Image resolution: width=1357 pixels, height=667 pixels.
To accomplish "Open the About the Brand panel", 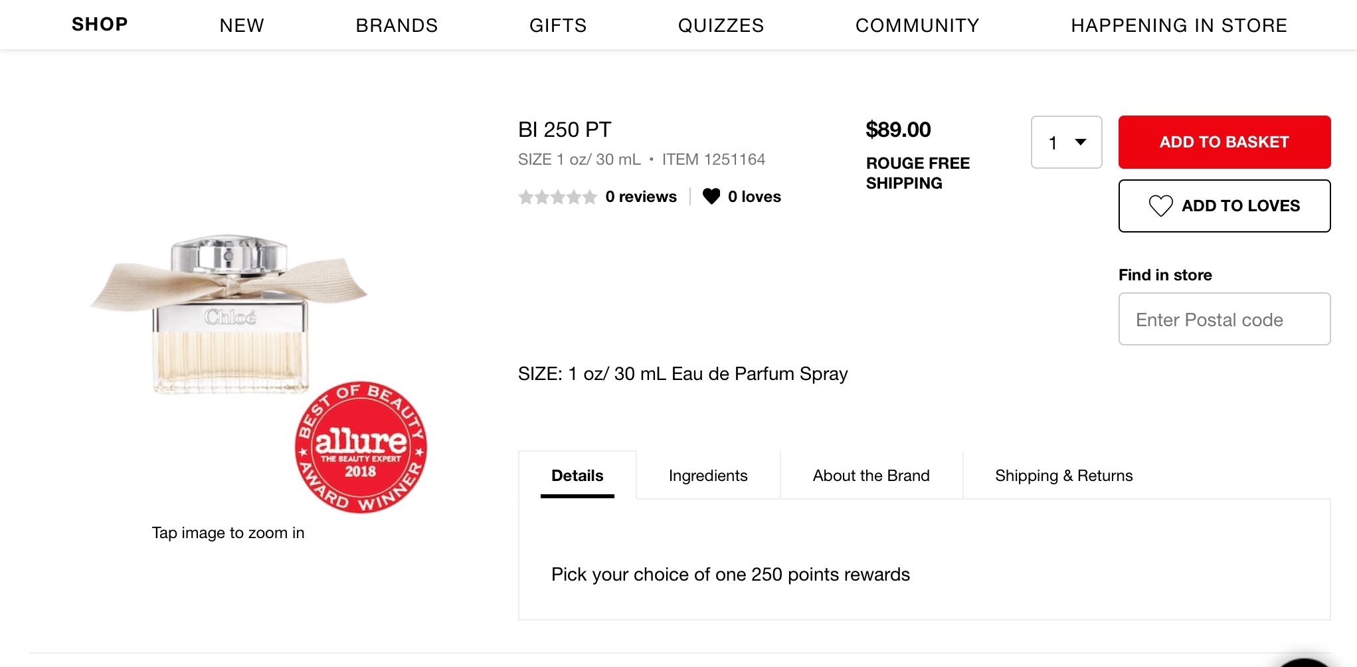I will [871, 475].
